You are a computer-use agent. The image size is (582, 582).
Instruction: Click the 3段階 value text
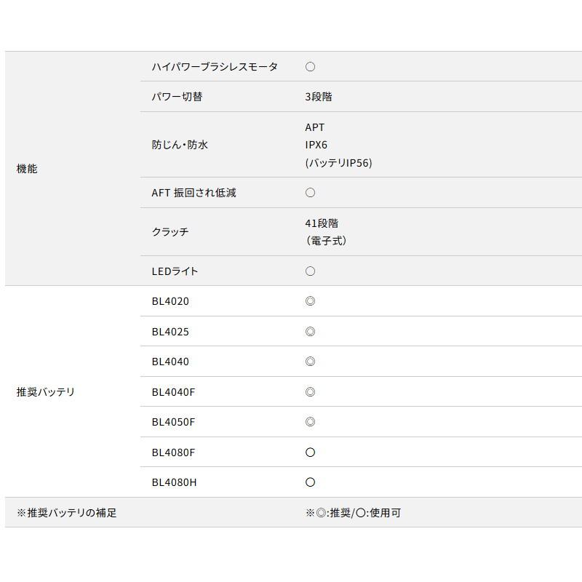(x=319, y=97)
